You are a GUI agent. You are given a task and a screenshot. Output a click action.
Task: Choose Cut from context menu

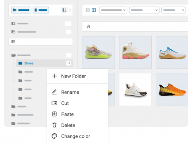coord(77,103)
